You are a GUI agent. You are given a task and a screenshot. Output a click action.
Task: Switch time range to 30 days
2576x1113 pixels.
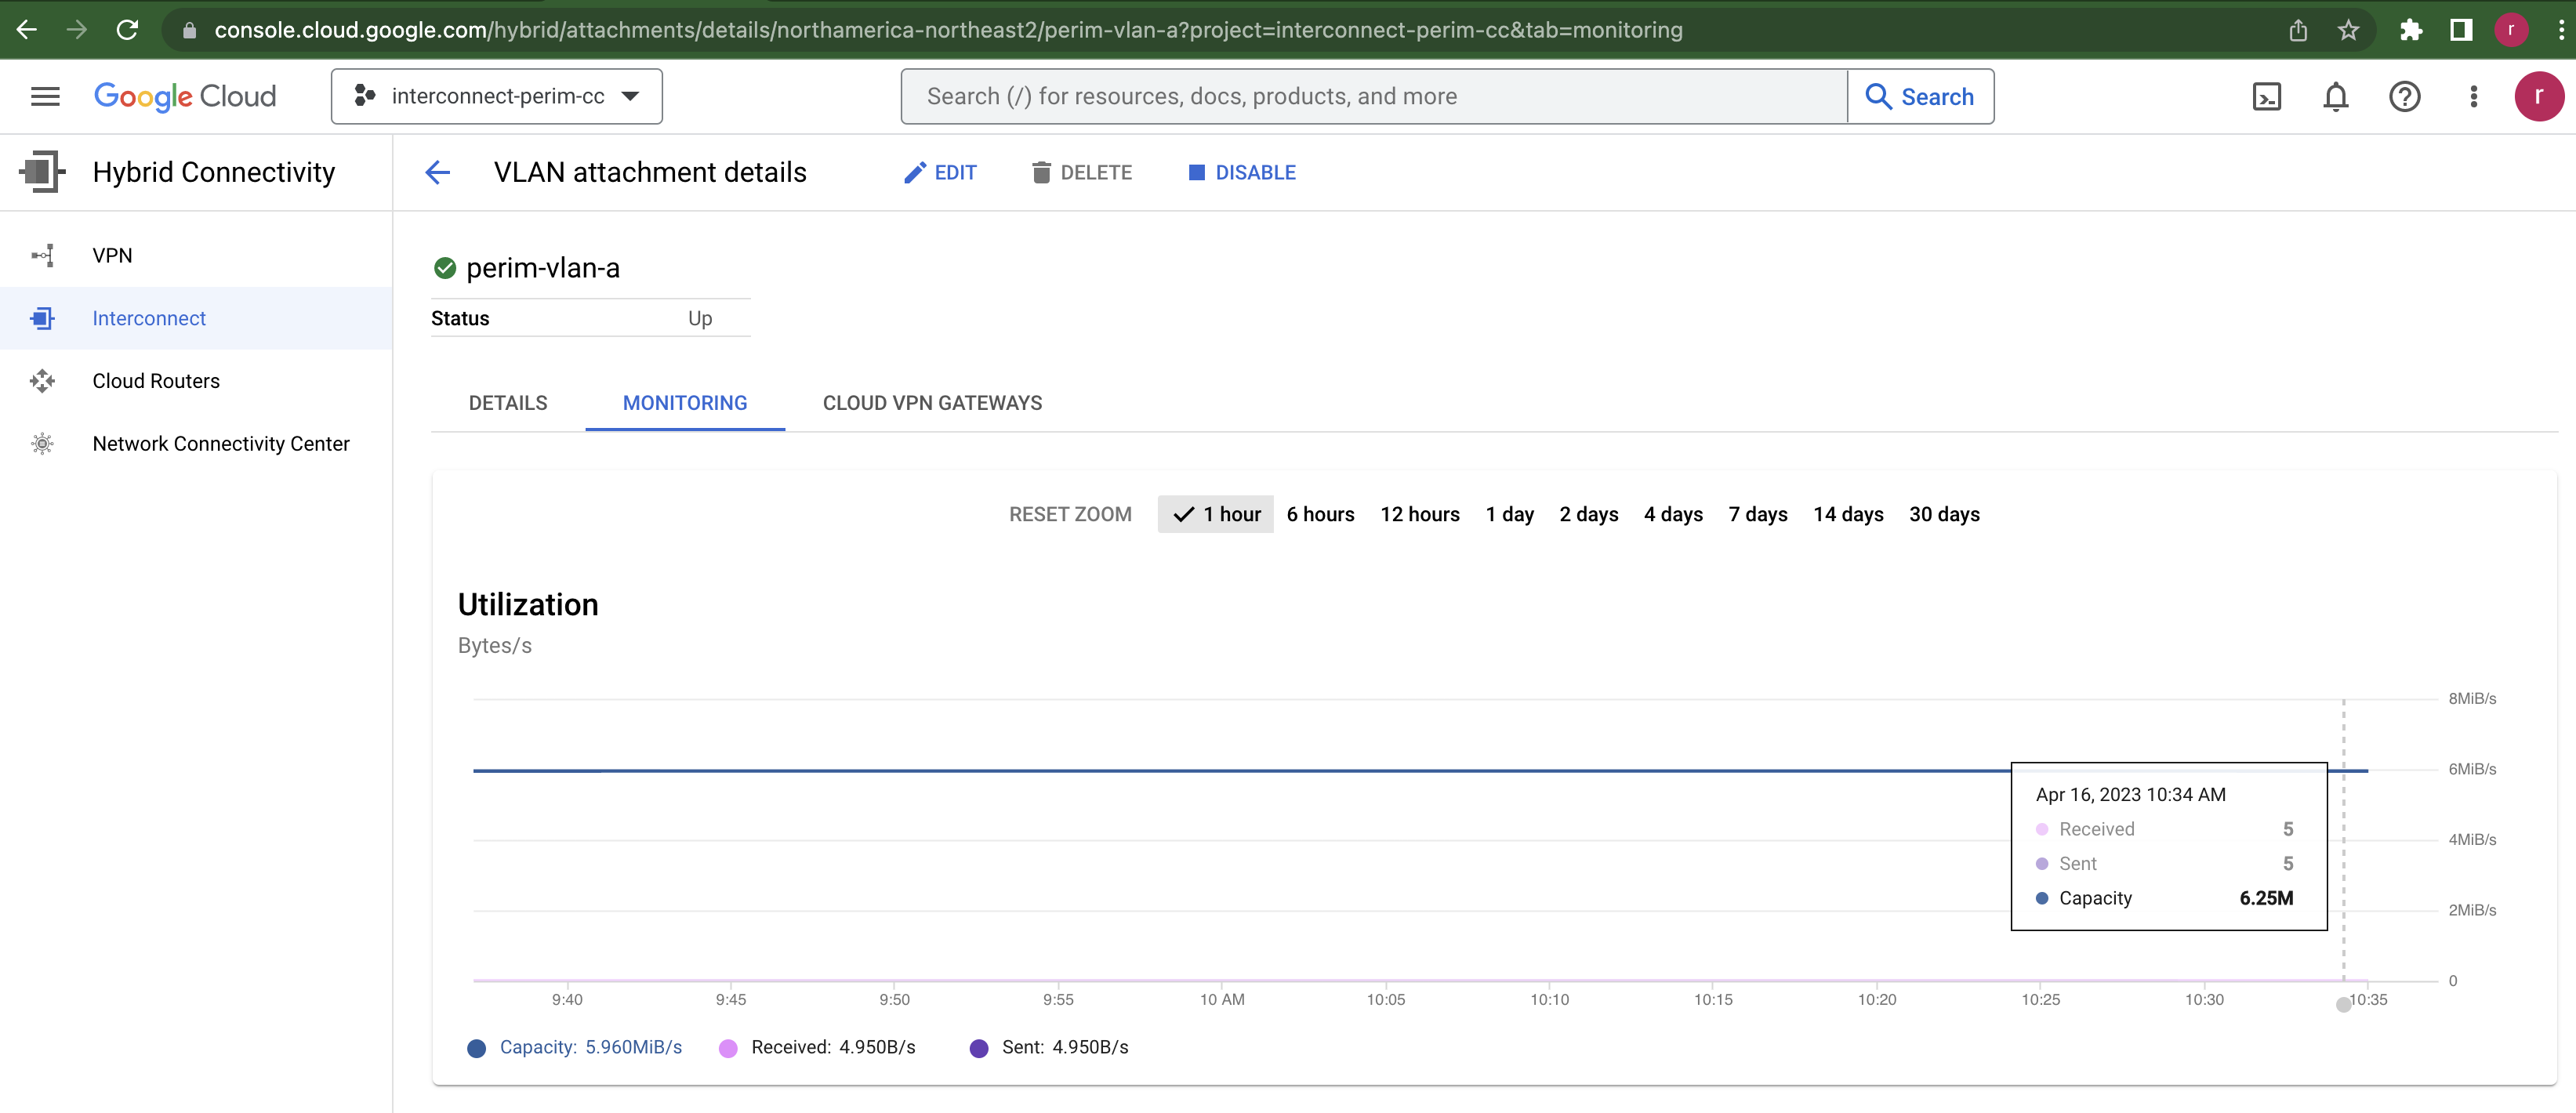(x=1944, y=514)
